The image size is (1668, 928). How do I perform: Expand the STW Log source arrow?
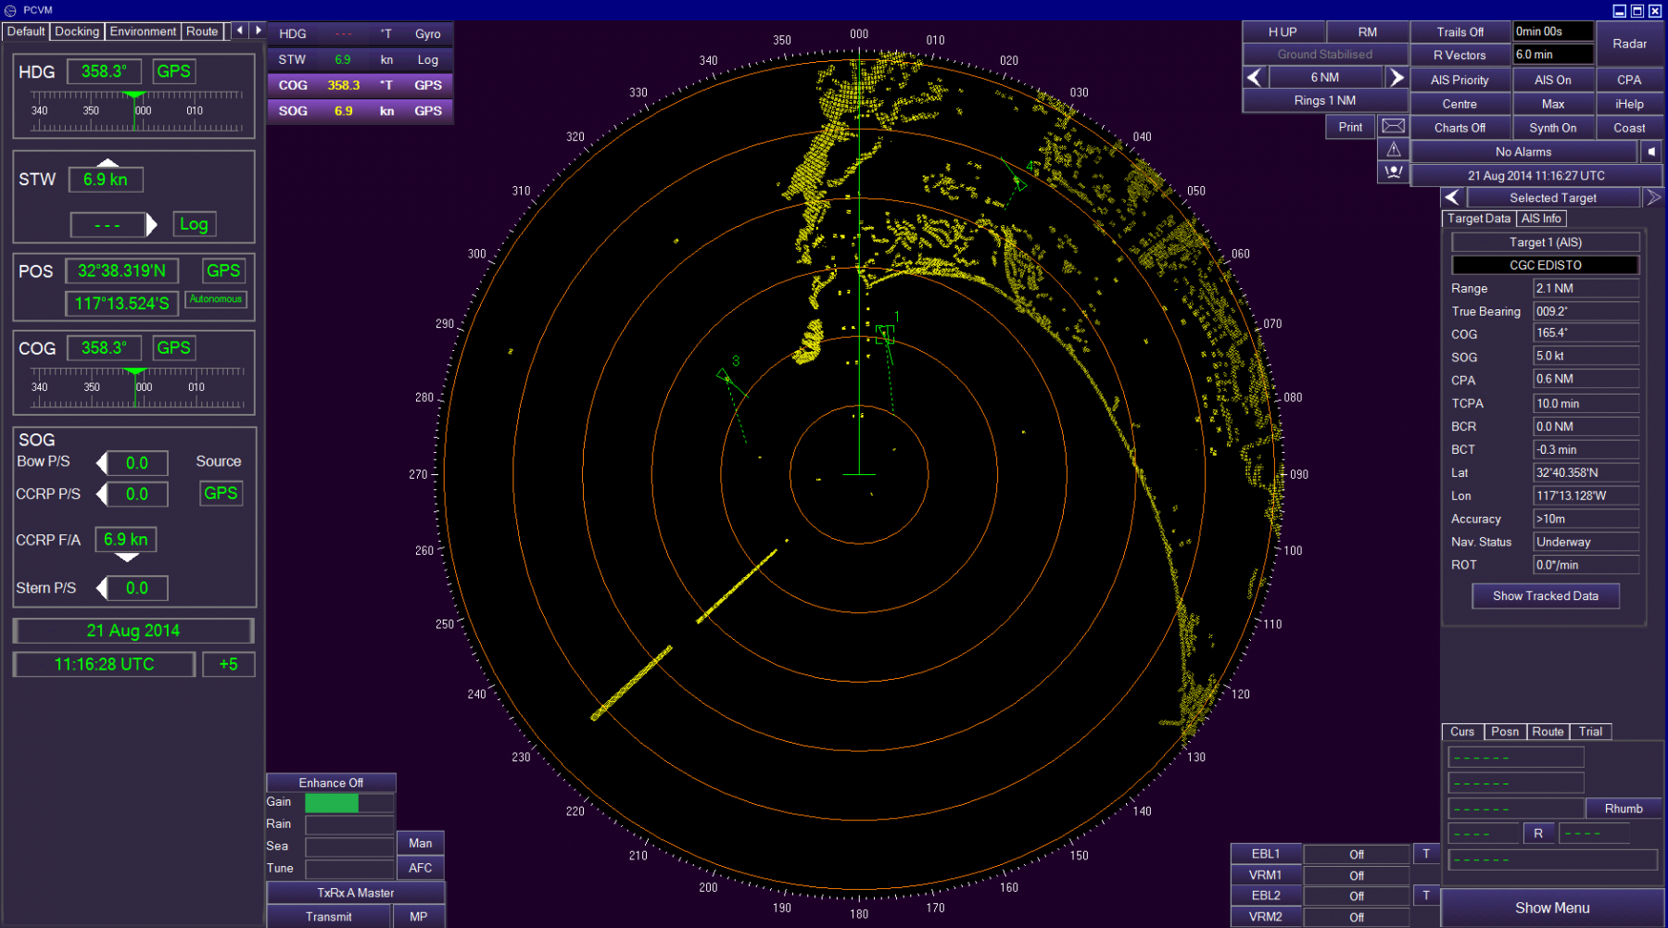(152, 224)
